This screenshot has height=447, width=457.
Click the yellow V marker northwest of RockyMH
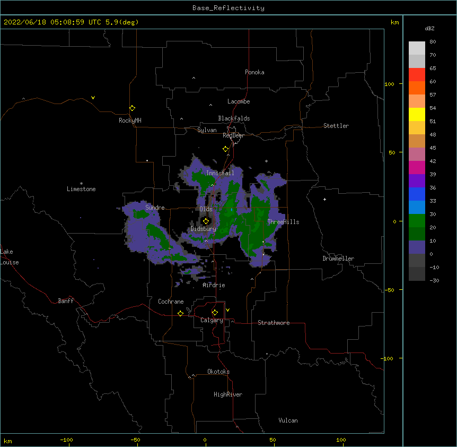pos(93,98)
